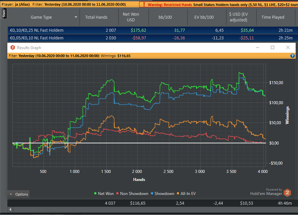Sort by Total Hands column header

point(96,17)
